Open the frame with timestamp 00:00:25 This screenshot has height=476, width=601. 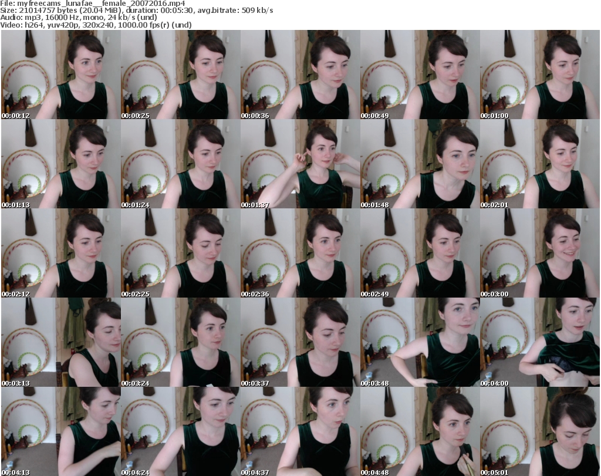pos(181,75)
